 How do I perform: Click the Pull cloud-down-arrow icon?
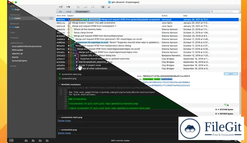[40, 140]
